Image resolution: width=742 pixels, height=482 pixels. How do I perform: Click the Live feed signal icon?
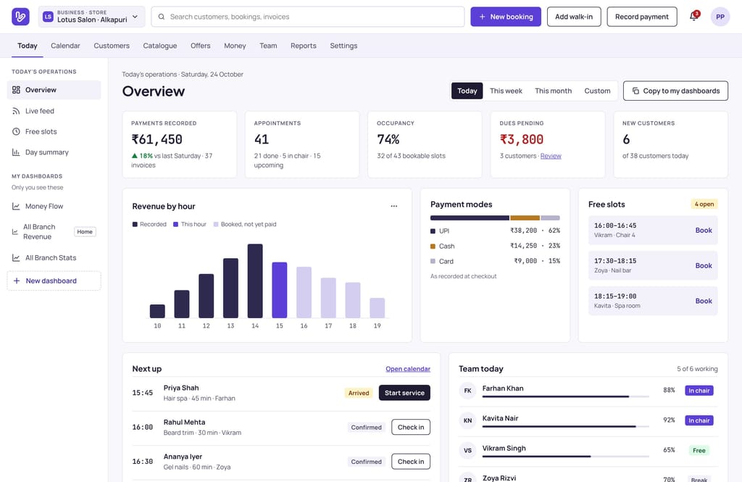pos(16,111)
